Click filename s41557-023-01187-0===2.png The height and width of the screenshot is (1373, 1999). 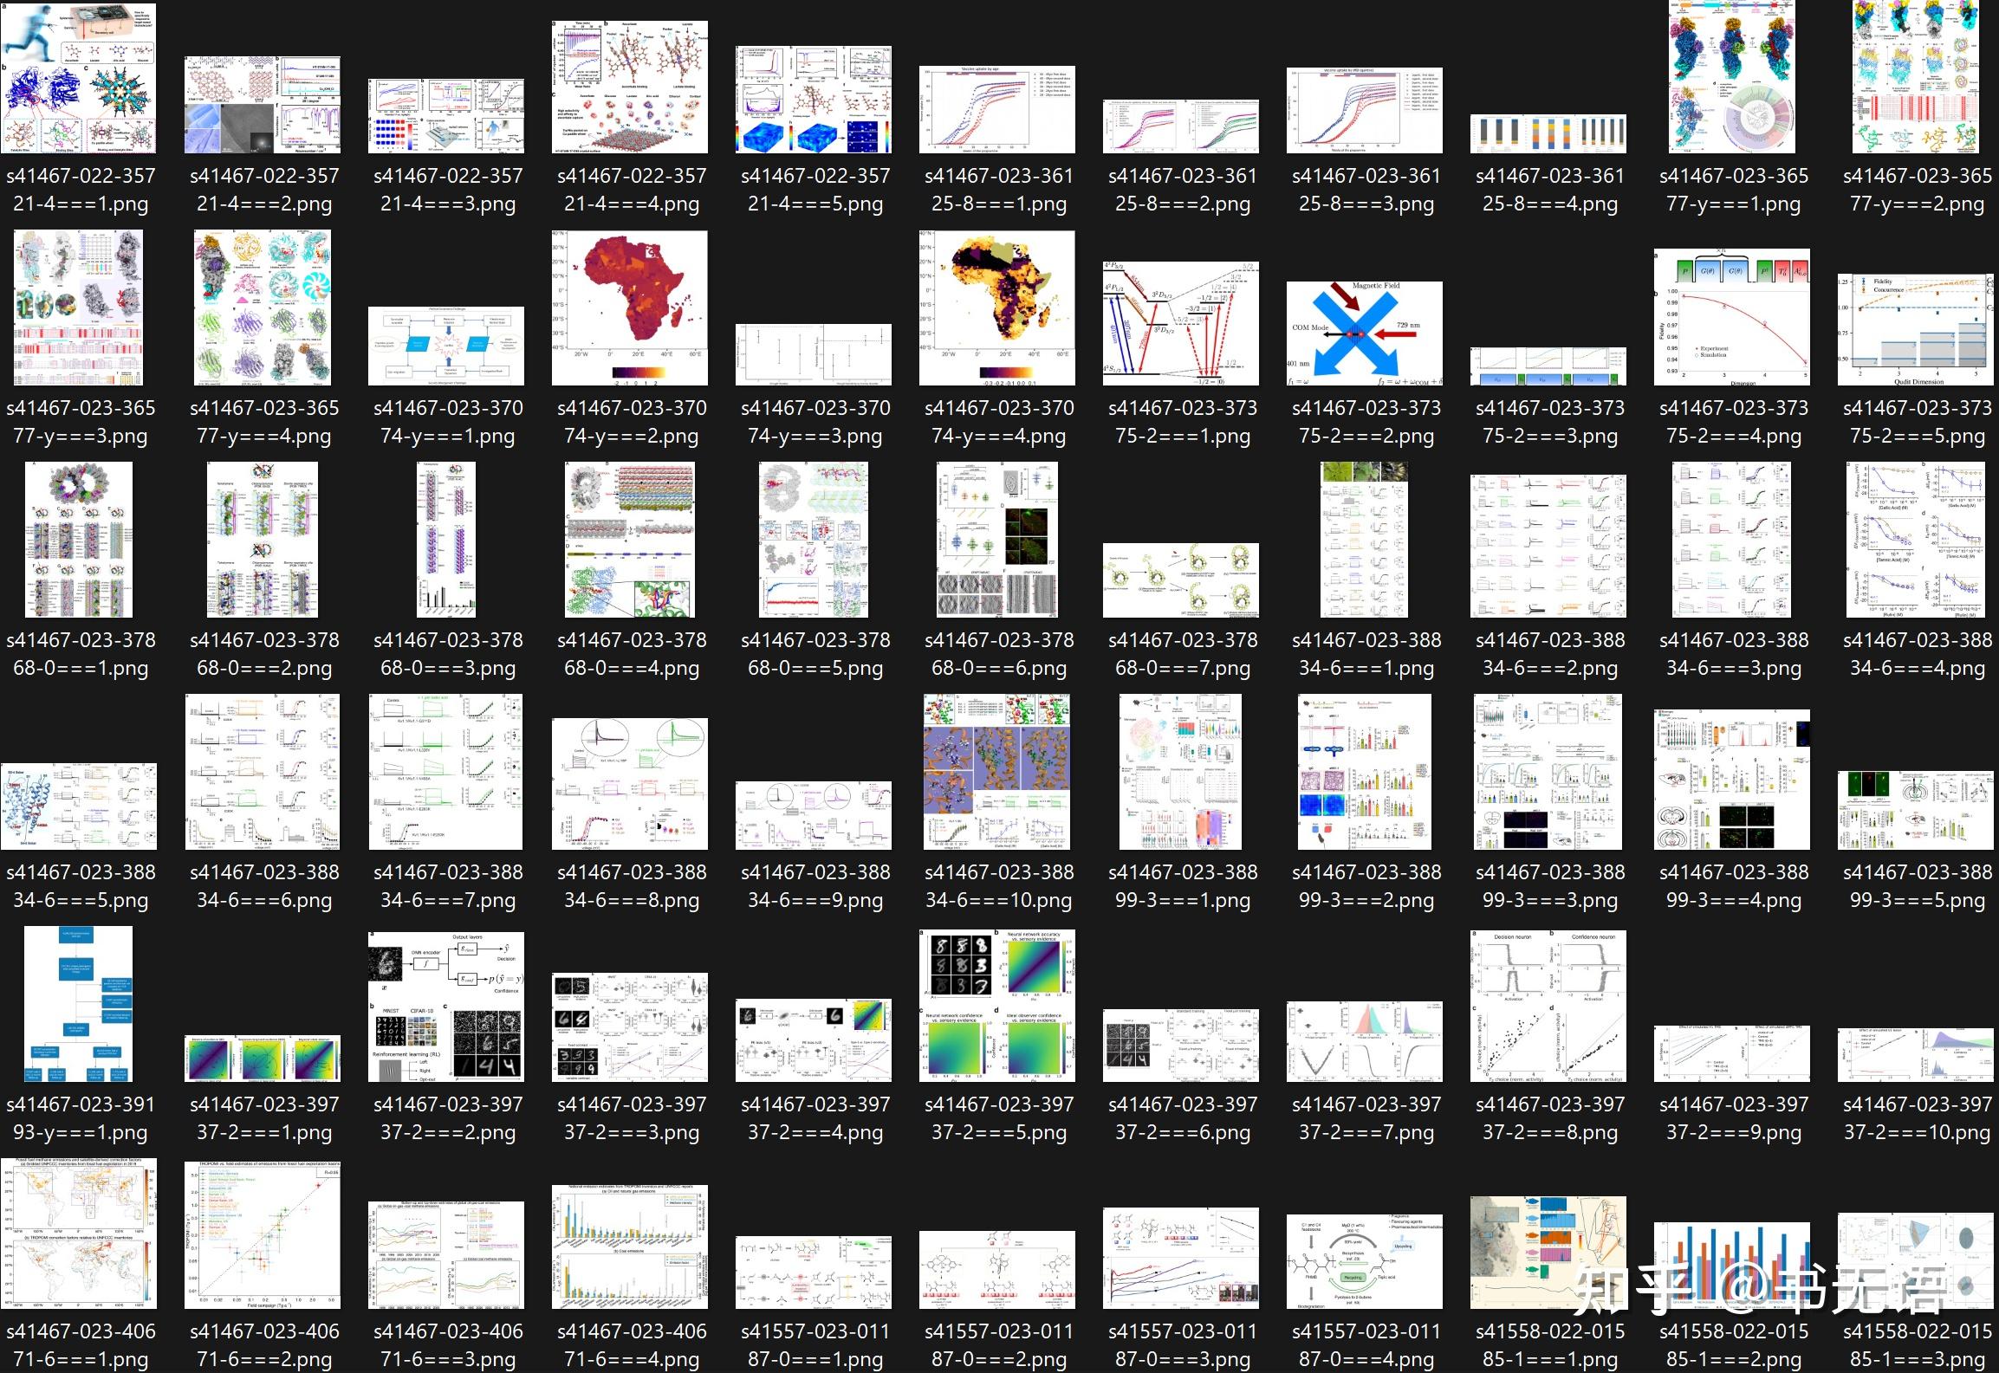pyautogui.click(x=999, y=1345)
